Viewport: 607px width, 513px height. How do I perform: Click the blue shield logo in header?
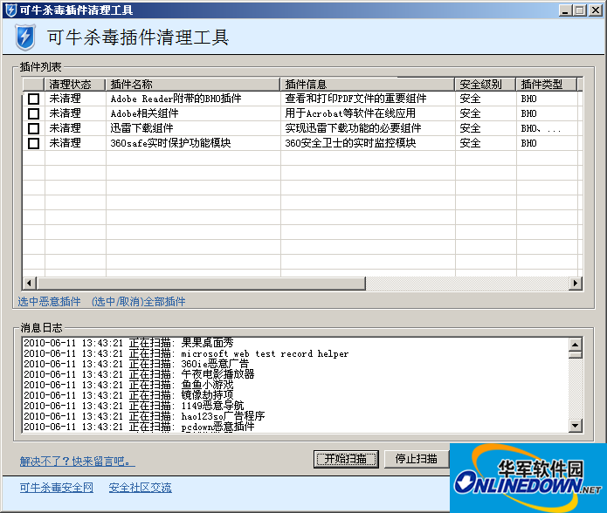click(25, 38)
